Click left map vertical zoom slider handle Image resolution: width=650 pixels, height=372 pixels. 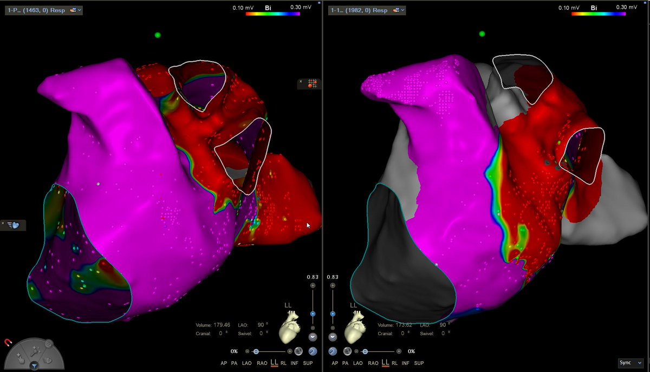point(313,314)
